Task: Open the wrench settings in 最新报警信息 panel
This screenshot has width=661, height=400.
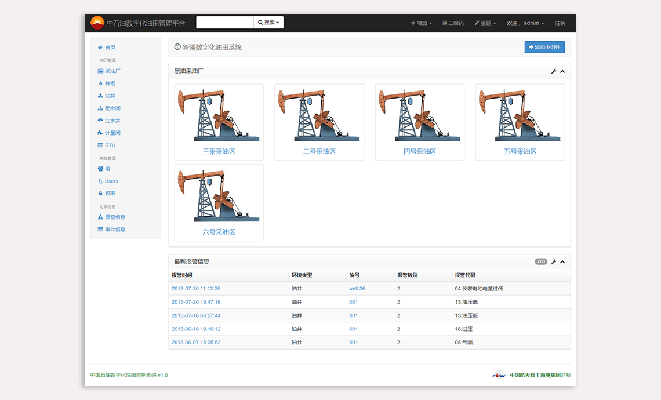Action: pos(554,261)
